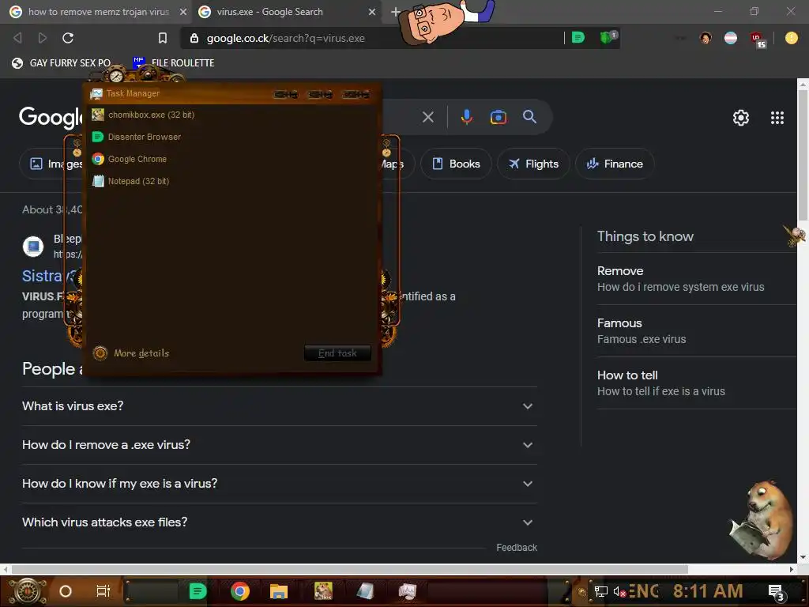Filter results by Books
This screenshot has height=607, width=809.
(456, 164)
